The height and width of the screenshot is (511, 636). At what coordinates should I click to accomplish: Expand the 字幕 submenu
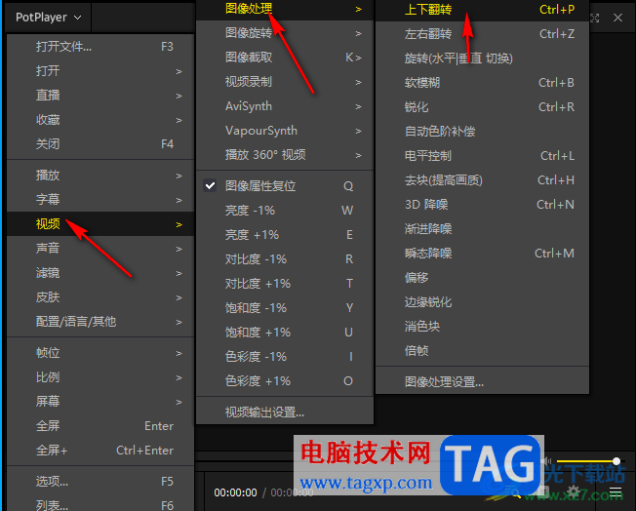click(100, 200)
